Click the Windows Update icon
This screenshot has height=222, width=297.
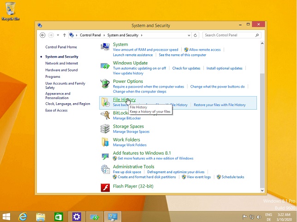pos(105,66)
